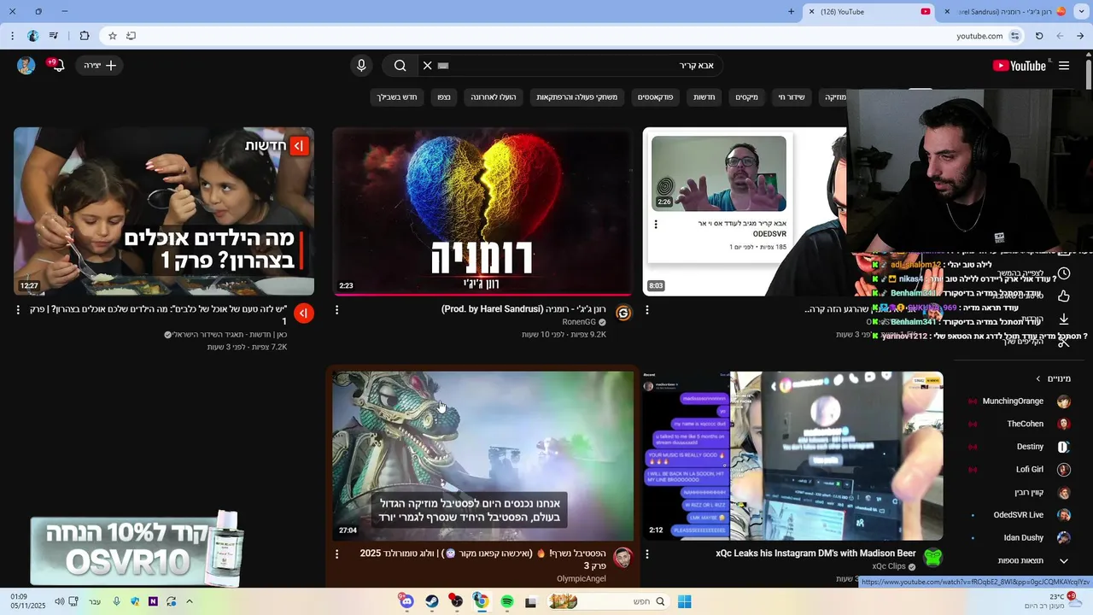Open the YouTube hamburger guide menu
This screenshot has width=1093, height=615.
pyautogui.click(x=1064, y=66)
